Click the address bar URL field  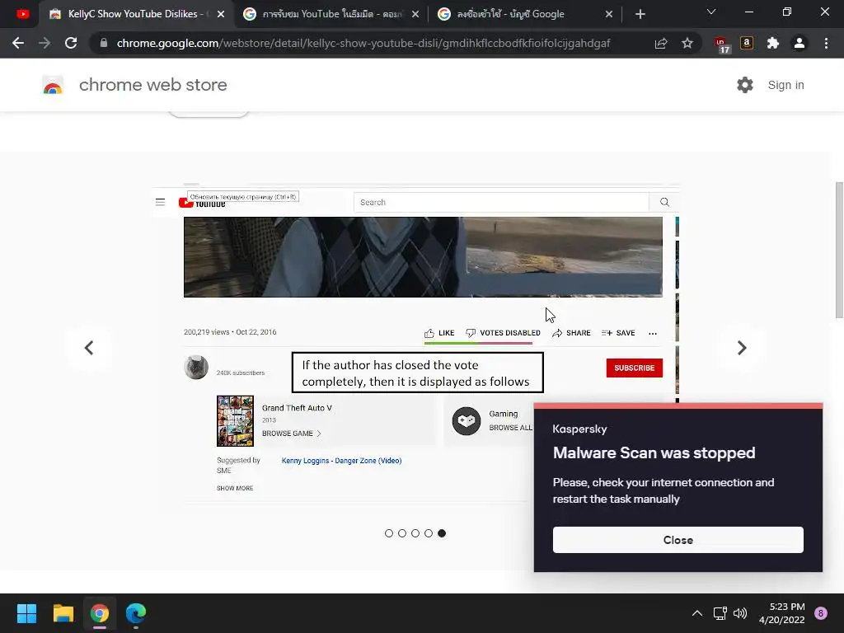point(363,43)
